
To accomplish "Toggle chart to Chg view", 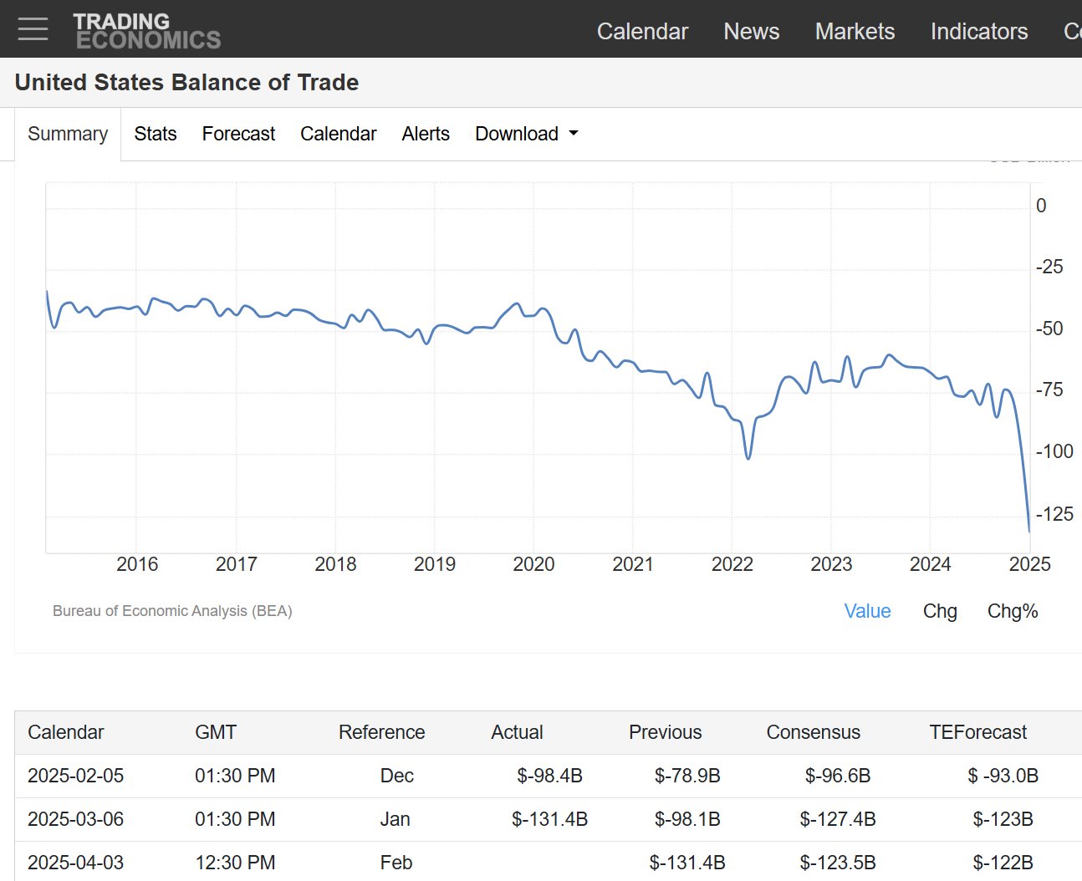I will 940,611.
